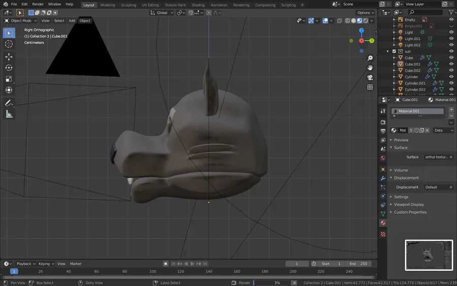
Task: Select the Select Box tool in toolbar
Action: click(x=9, y=33)
